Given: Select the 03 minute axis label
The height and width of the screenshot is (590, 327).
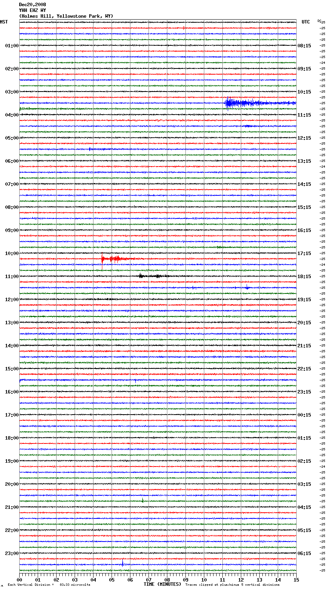Looking at the screenshot, I should [75, 580].
